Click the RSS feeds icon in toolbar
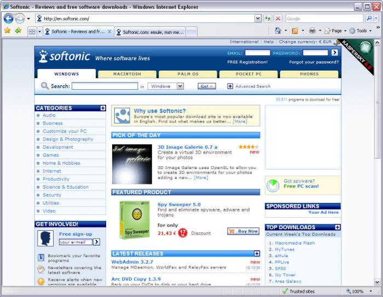Image resolution: width=383 pixels, height=297 pixels. (294, 31)
